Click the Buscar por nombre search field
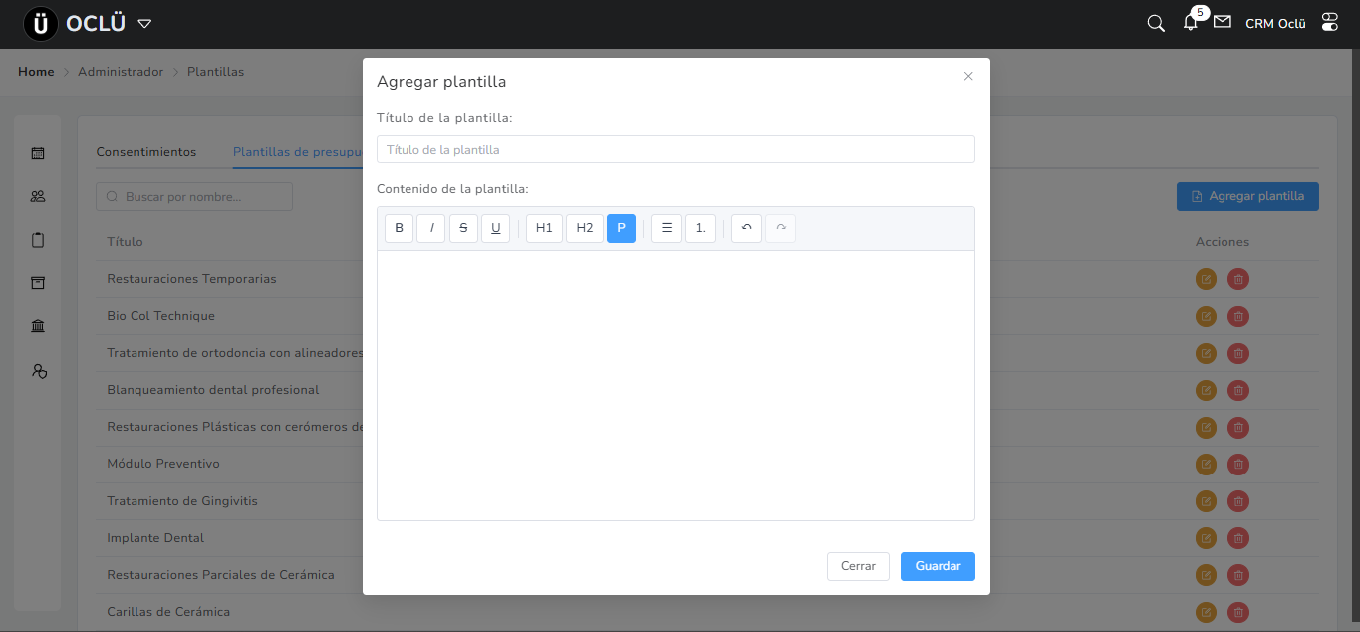This screenshot has width=1360, height=632. [x=194, y=197]
